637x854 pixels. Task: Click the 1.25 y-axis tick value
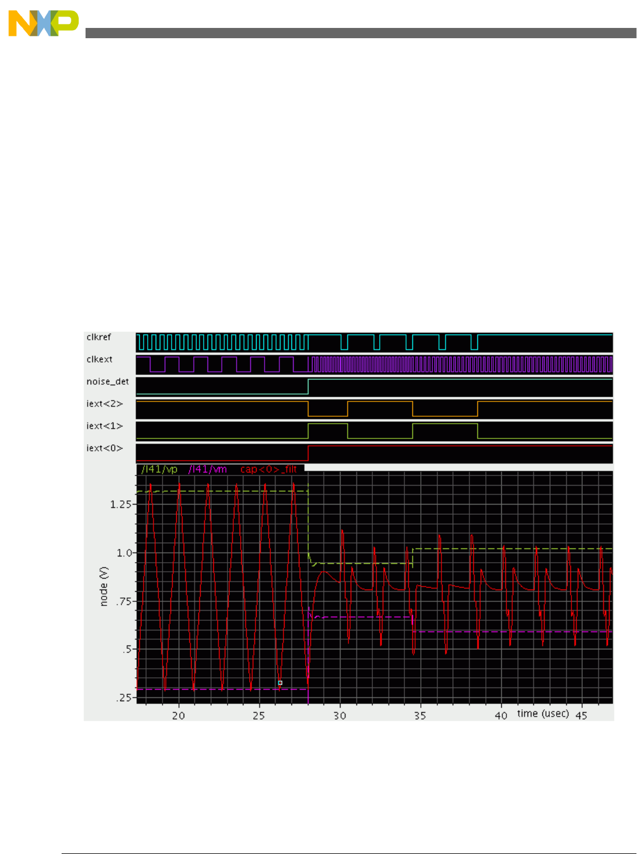point(121,505)
